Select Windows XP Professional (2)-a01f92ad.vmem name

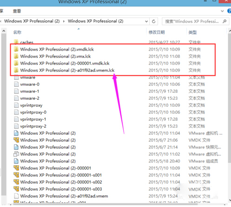click(x=64, y=196)
